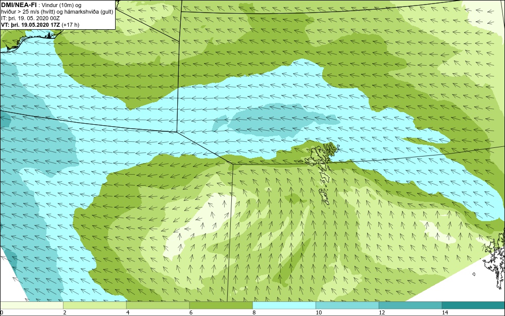The height and width of the screenshot is (316, 505).
Task: Click the legend label 10
Action: click(x=319, y=313)
